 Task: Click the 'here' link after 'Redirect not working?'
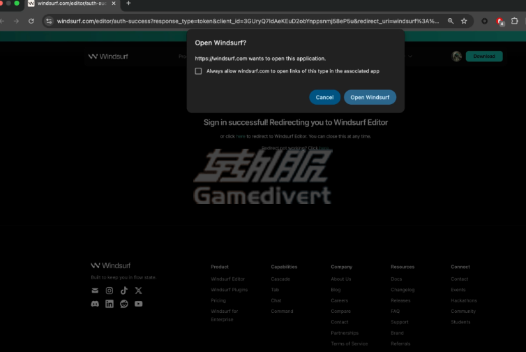coord(324,148)
